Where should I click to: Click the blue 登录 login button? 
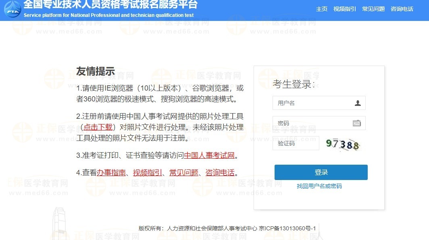click(321, 172)
